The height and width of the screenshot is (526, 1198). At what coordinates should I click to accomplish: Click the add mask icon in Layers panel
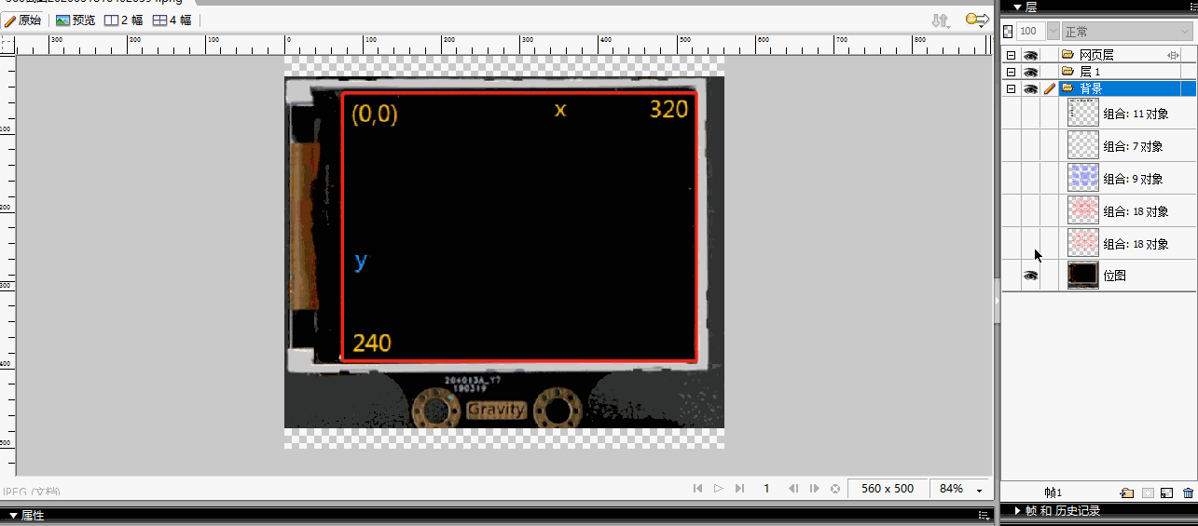(x=1148, y=492)
